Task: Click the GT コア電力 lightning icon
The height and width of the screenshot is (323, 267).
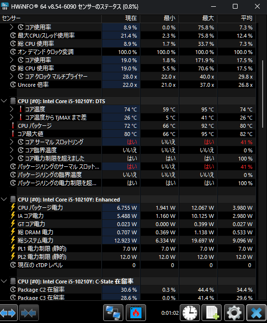Action: pos(13,224)
